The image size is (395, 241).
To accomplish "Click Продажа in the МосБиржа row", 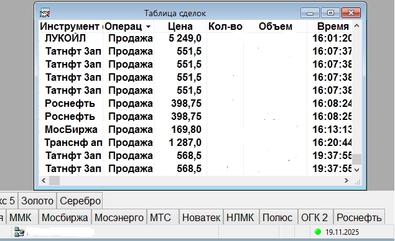I will pyautogui.click(x=131, y=130).
